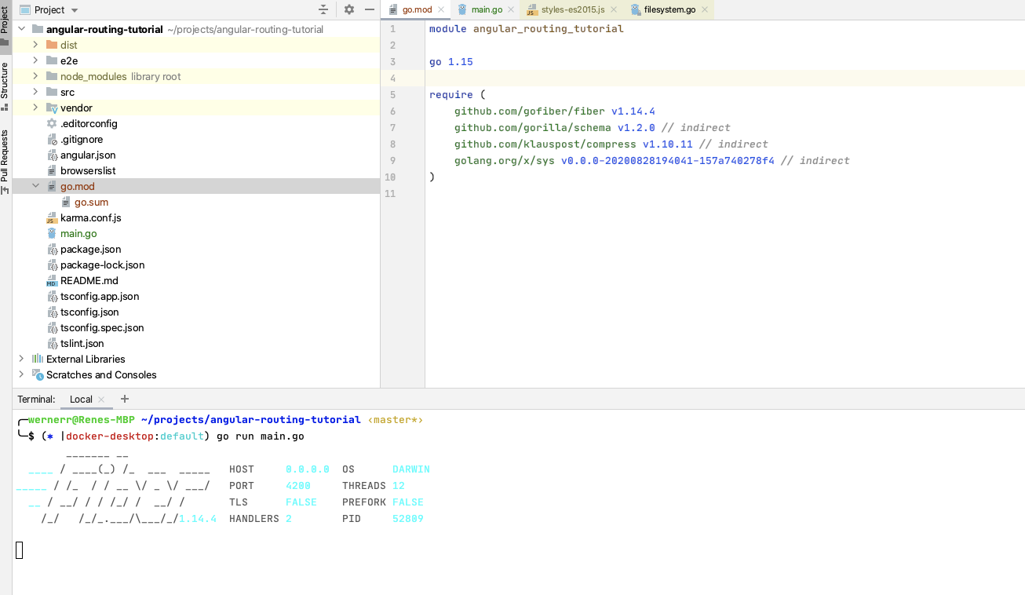Image resolution: width=1025 pixels, height=595 pixels.
Task: Hide the Project tool window
Action: tap(369, 9)
